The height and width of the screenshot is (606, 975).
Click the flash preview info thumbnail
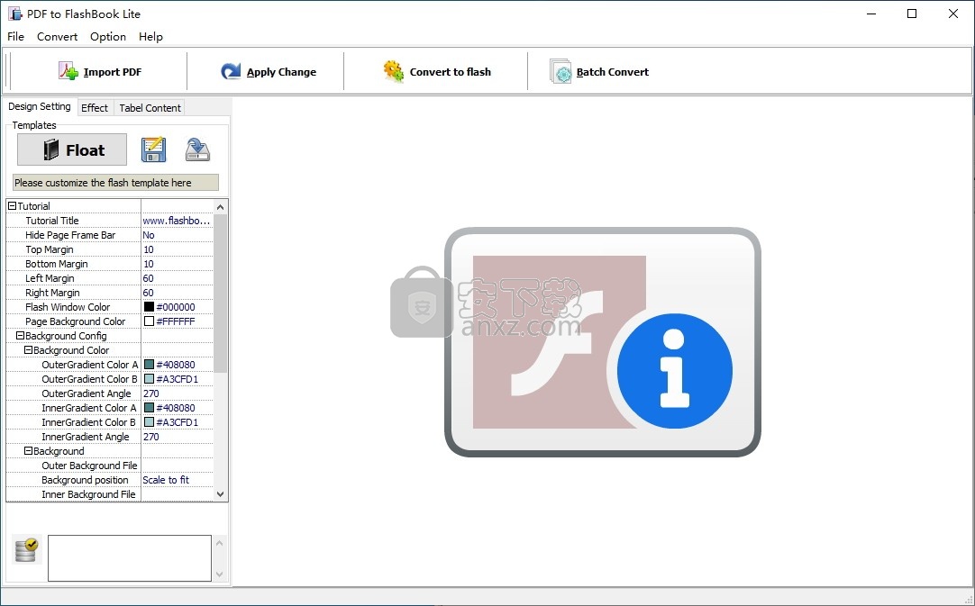(x=603, y=342)
